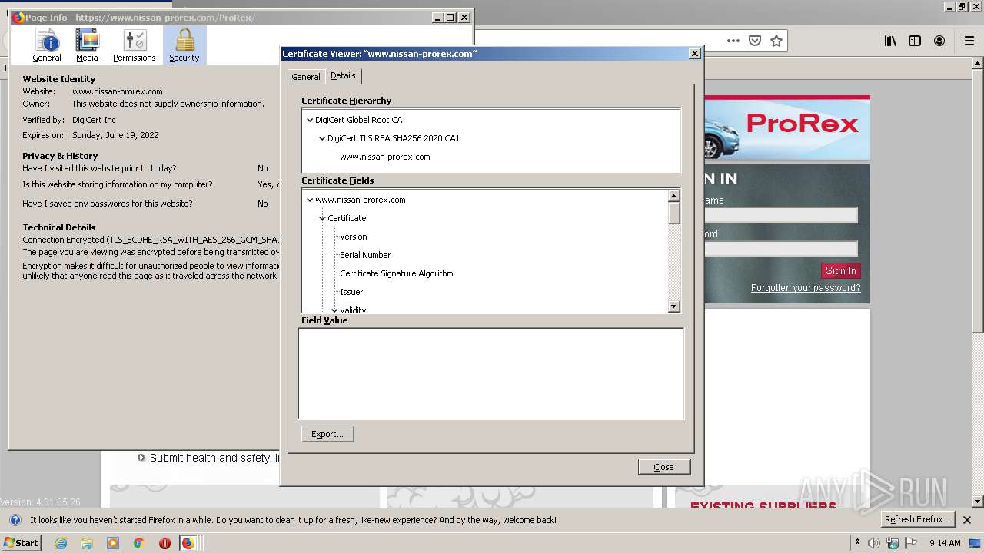
Task: Select the Issuer certificate field
Action: click(x=351, y=292)
